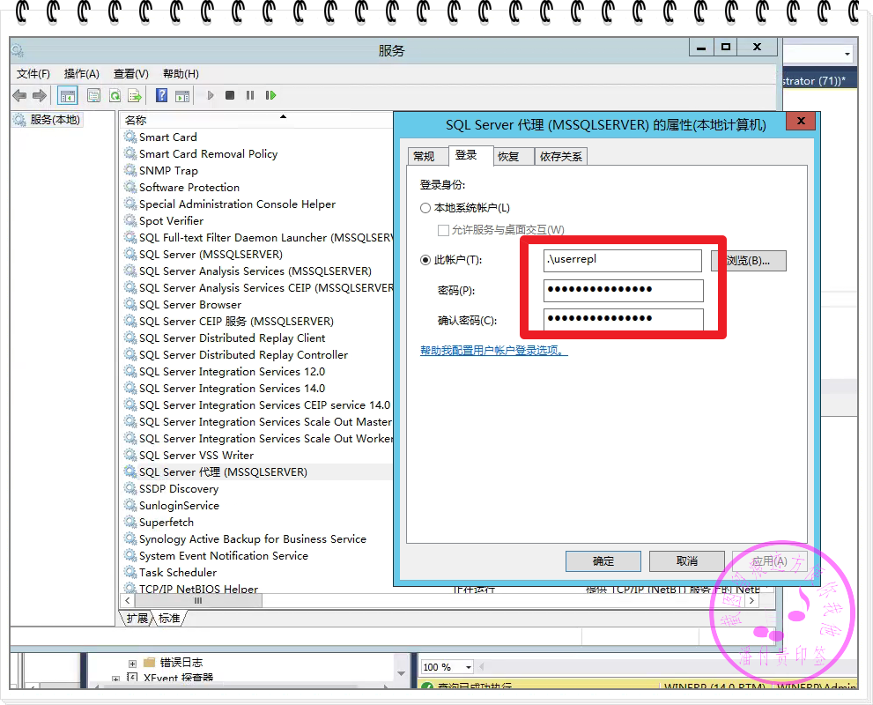
Task: Switch to the 恢复 tab
Action: click(x=514, y=157)
